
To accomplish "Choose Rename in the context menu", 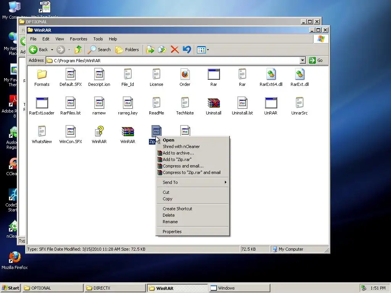I will (x=192, y=222).
